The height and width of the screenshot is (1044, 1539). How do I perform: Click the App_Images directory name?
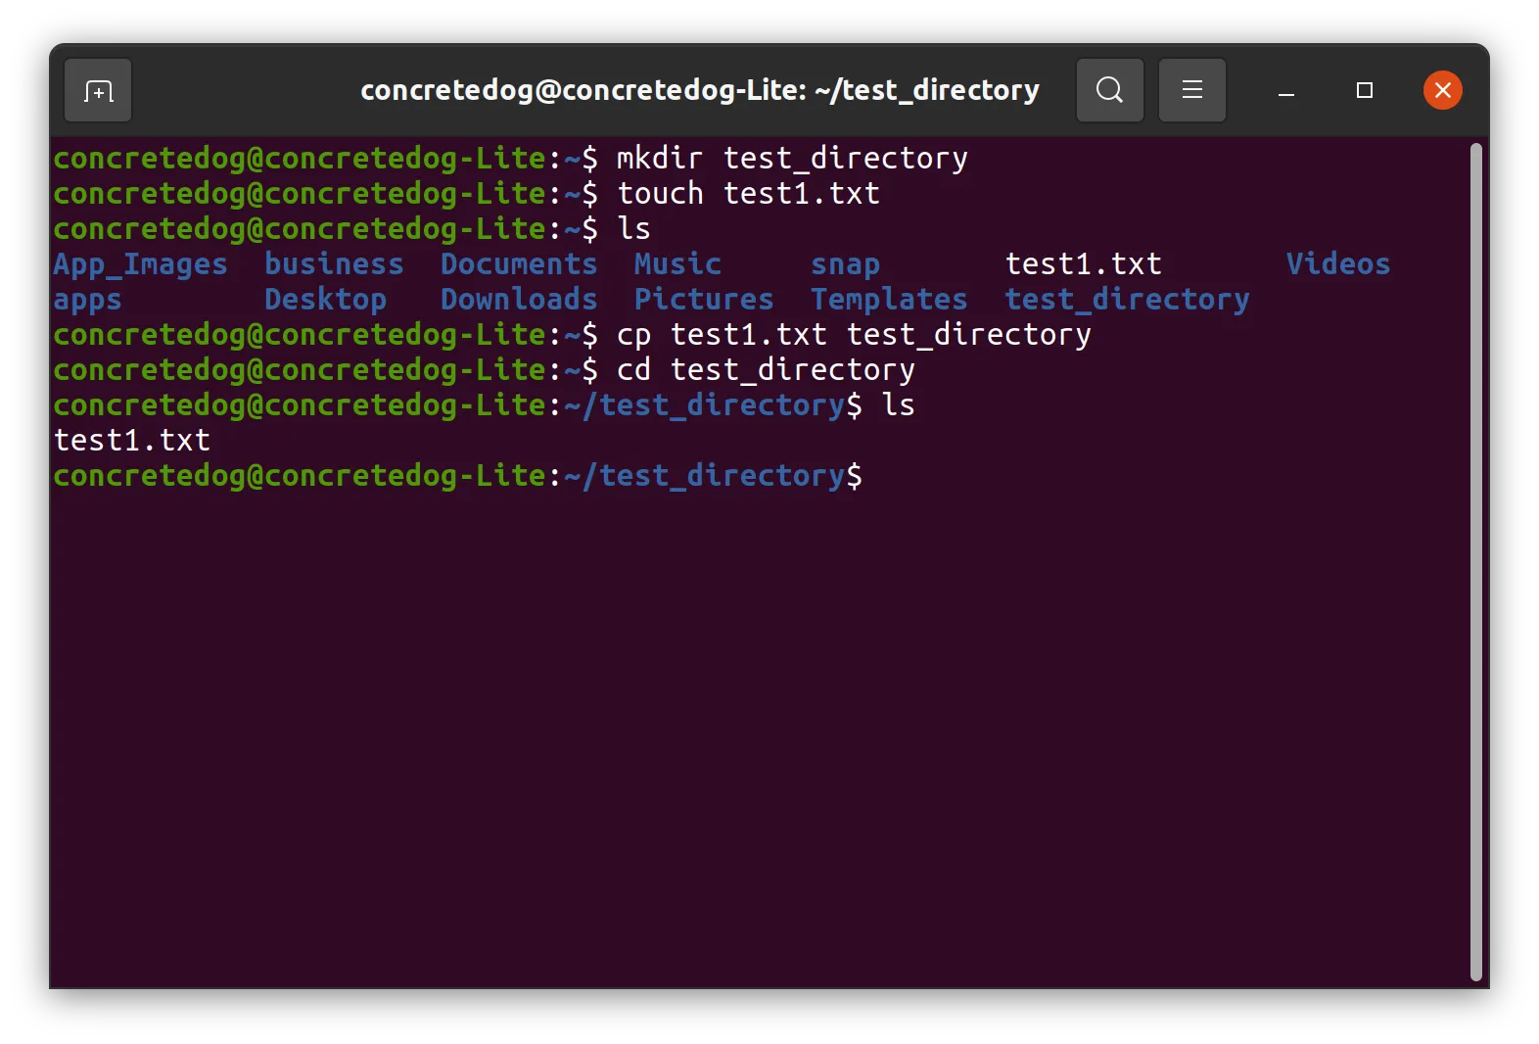140,264
